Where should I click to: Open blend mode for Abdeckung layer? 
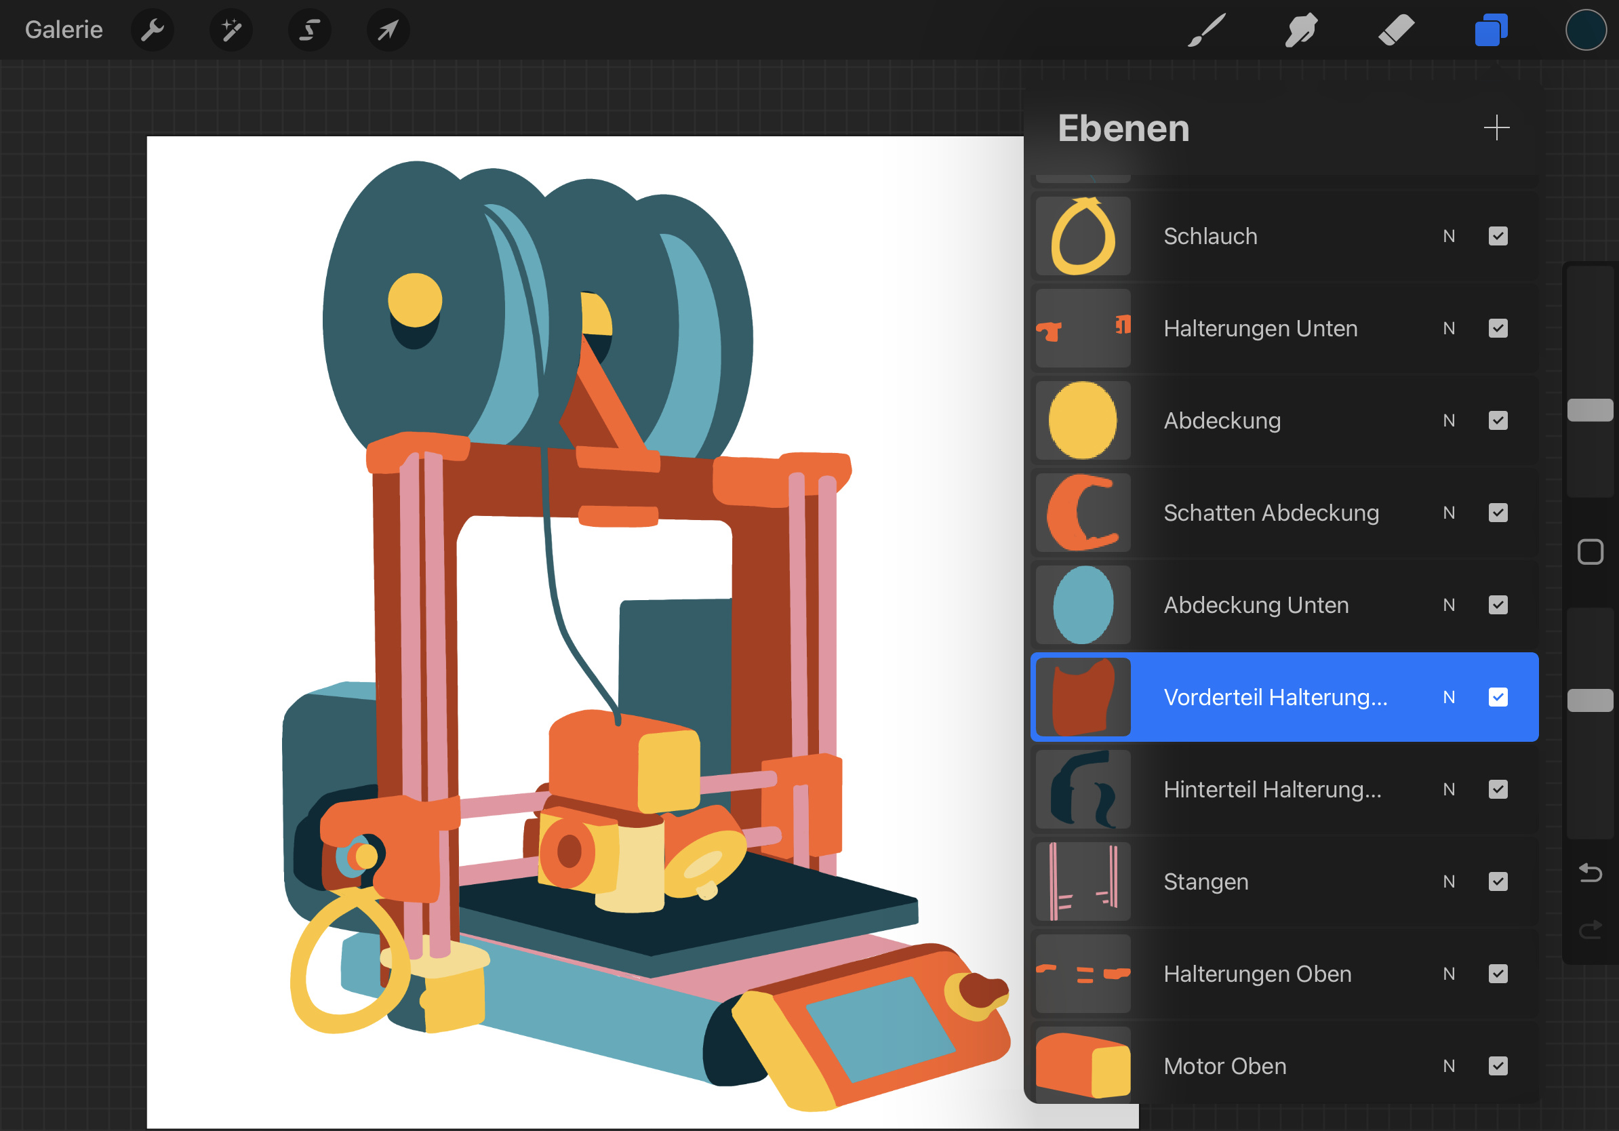(x=1450, y=420)
